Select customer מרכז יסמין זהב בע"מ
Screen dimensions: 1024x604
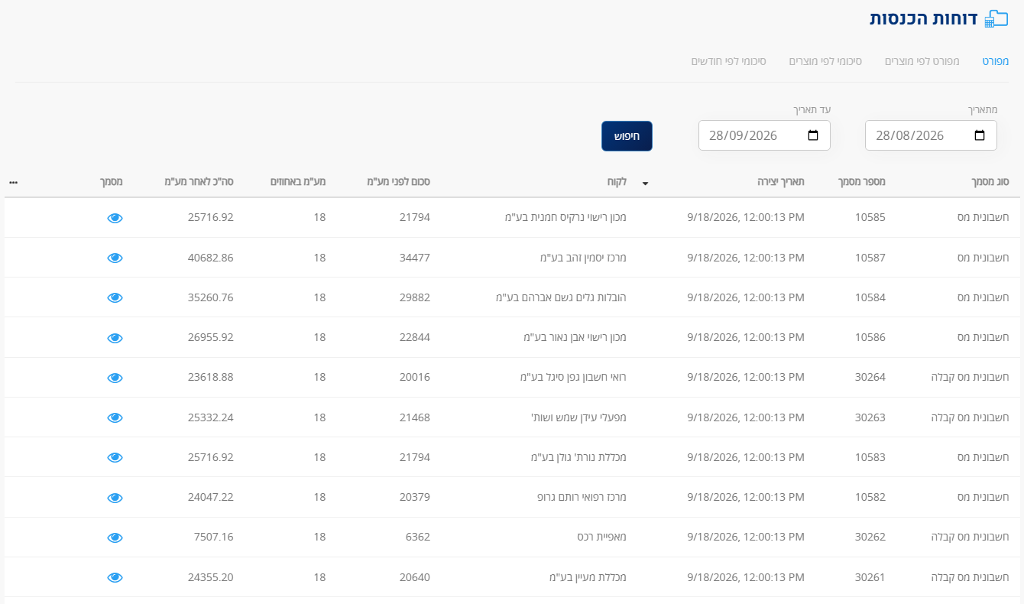coord(583,258)
